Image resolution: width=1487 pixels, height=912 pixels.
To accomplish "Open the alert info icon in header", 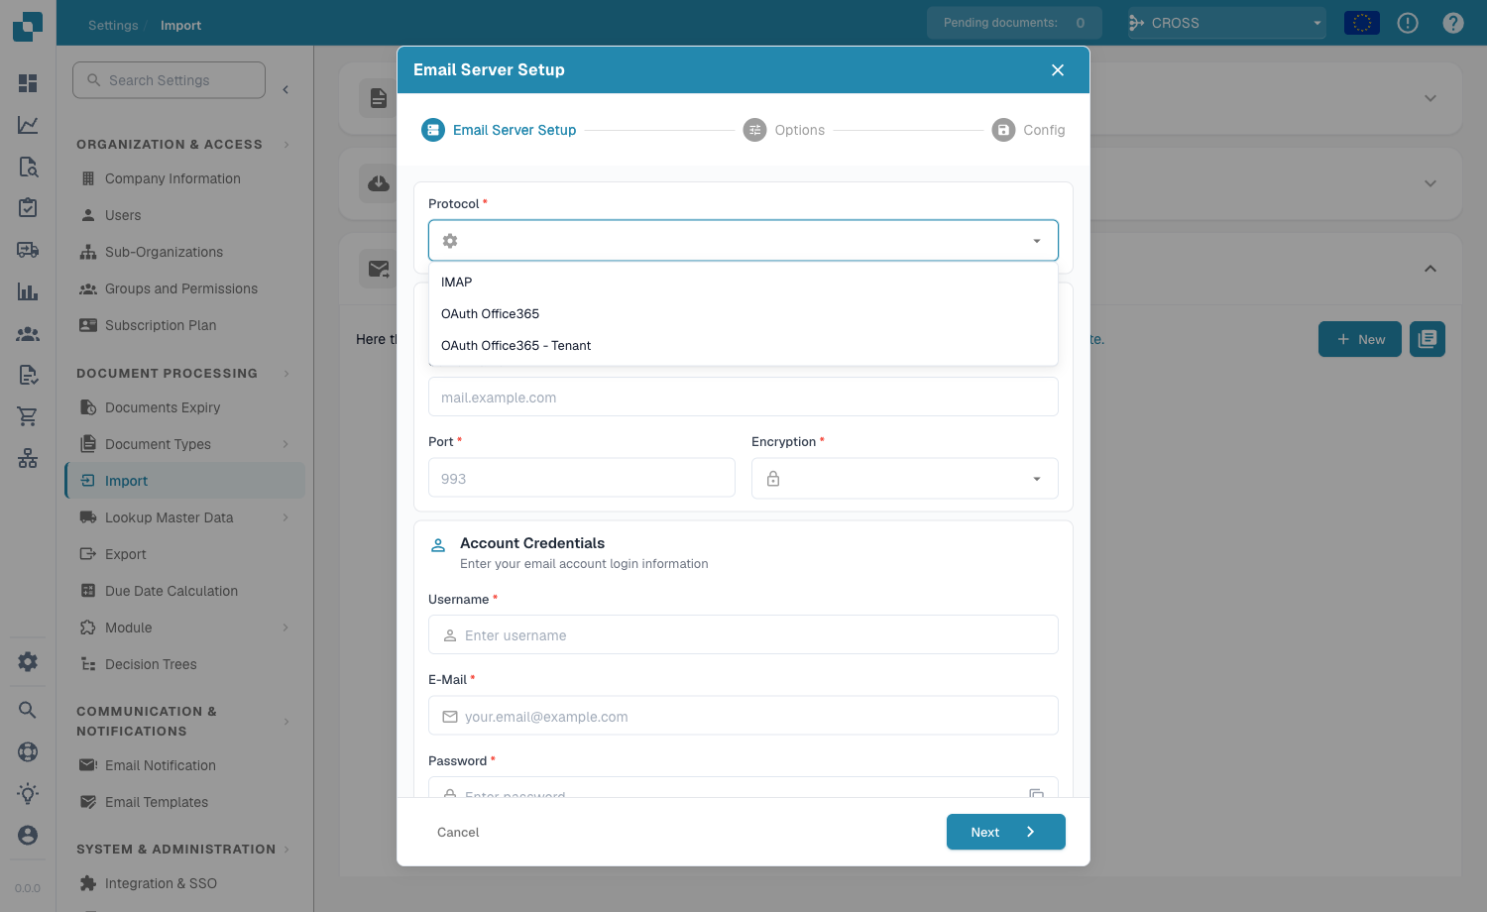I will pyautogui.click(x=1408, y=23).
